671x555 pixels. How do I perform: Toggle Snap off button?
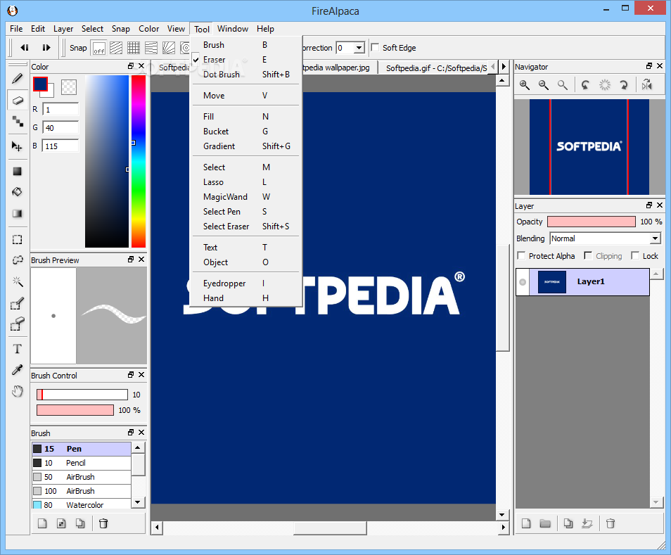coord(99,48)
